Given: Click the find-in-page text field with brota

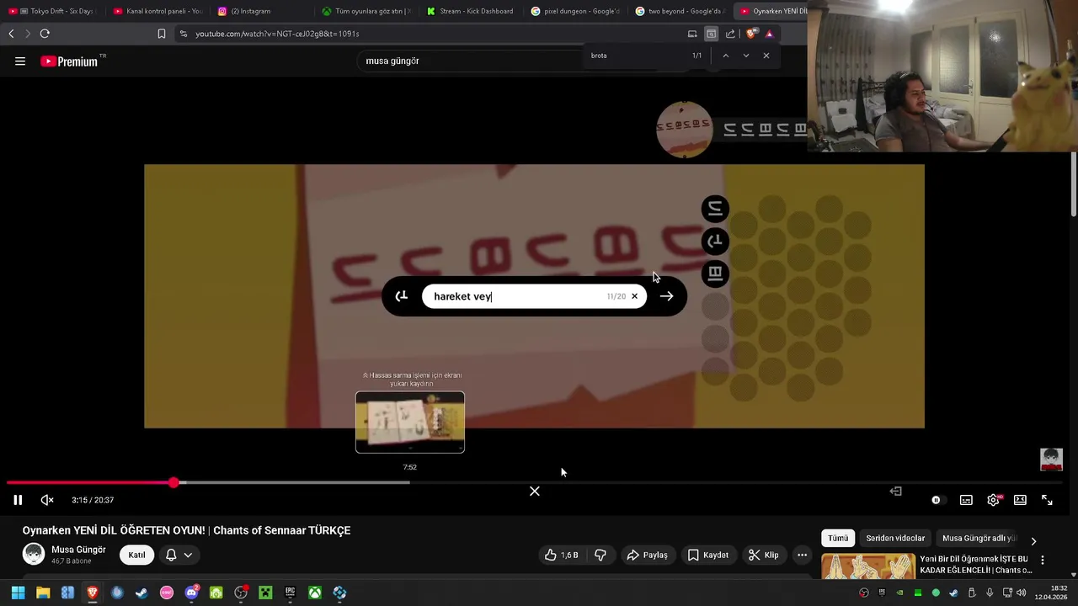Looking at the screenshot, I should 636,56.
